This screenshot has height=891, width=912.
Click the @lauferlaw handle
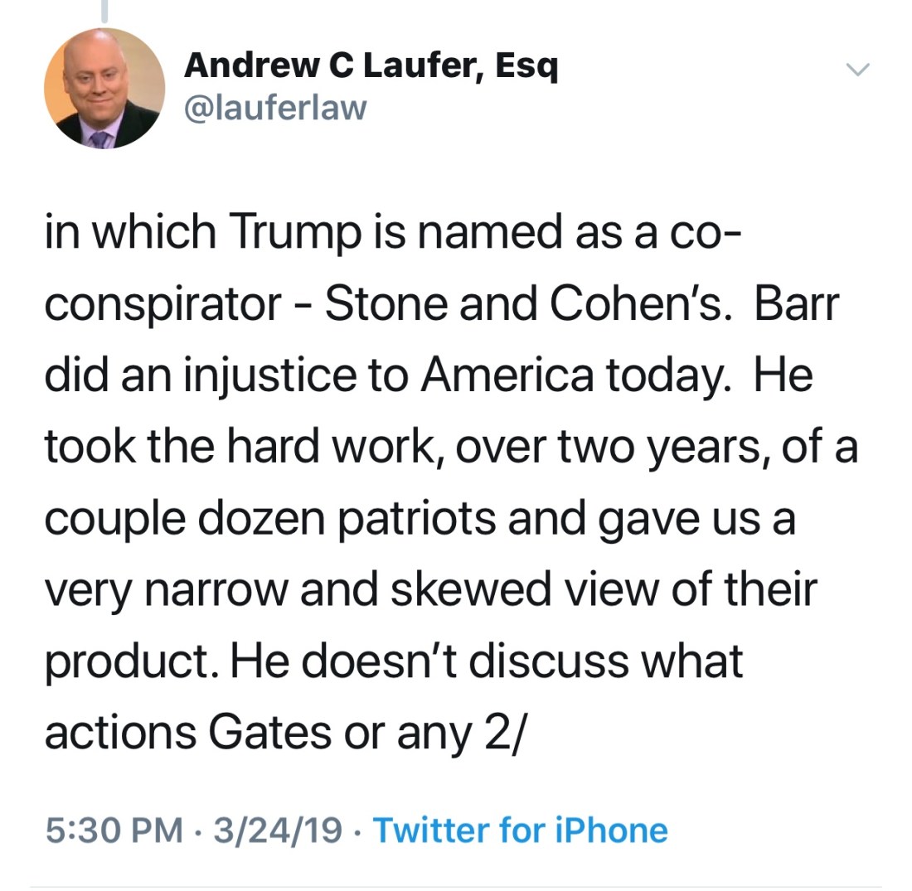click(274, 107)
